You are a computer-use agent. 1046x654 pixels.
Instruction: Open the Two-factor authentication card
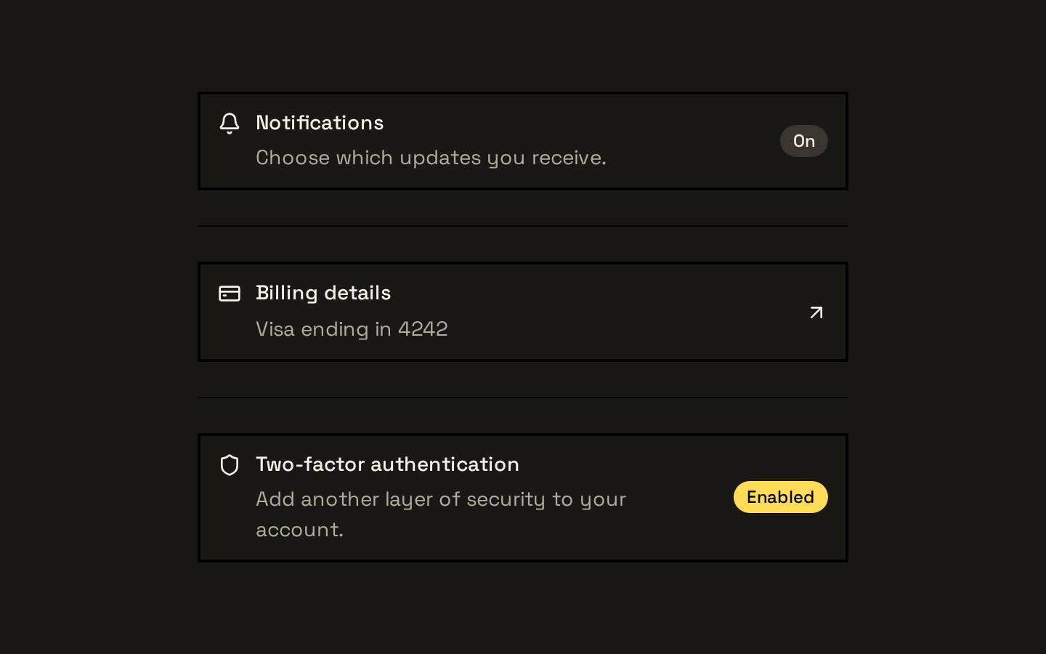click(x=523, y=498)
